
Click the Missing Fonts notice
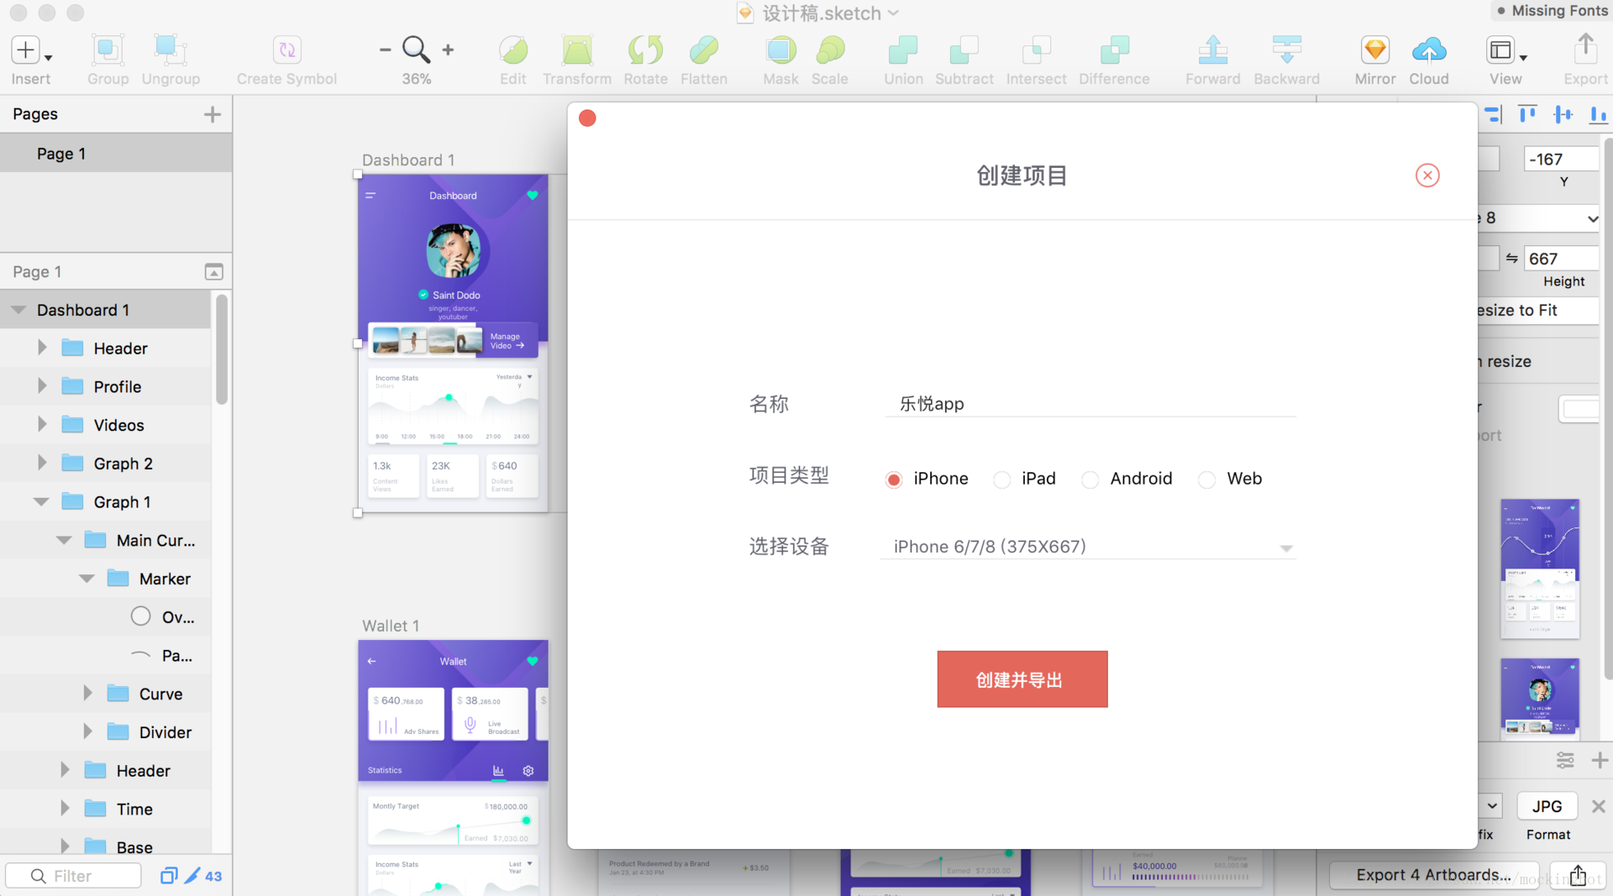(x=1553, y=11)
